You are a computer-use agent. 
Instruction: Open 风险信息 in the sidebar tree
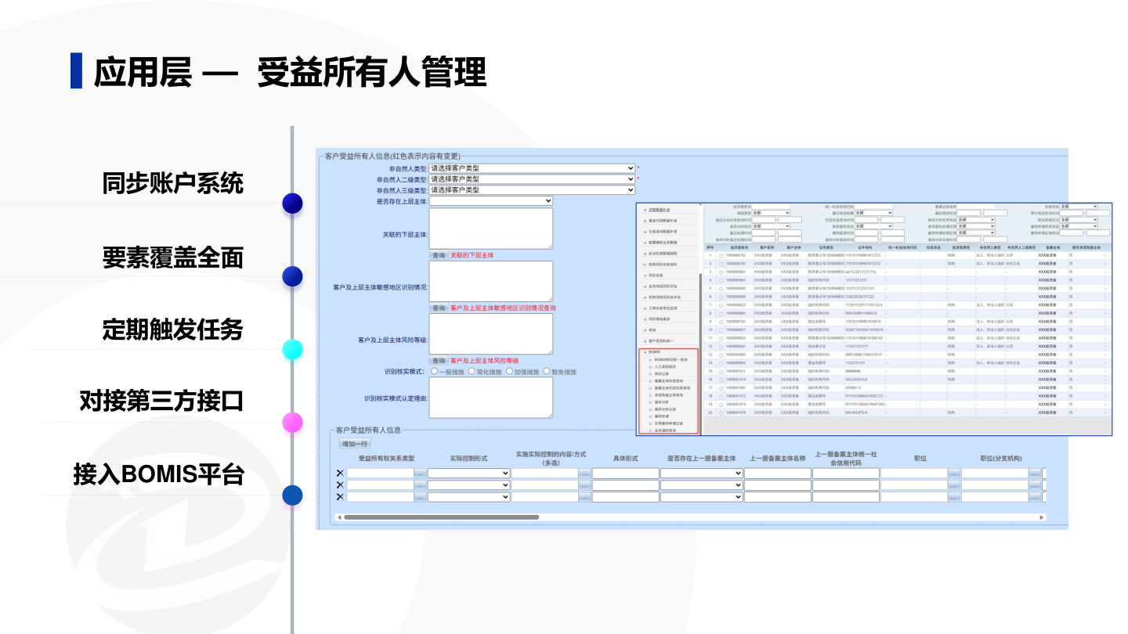pos(656,276)
